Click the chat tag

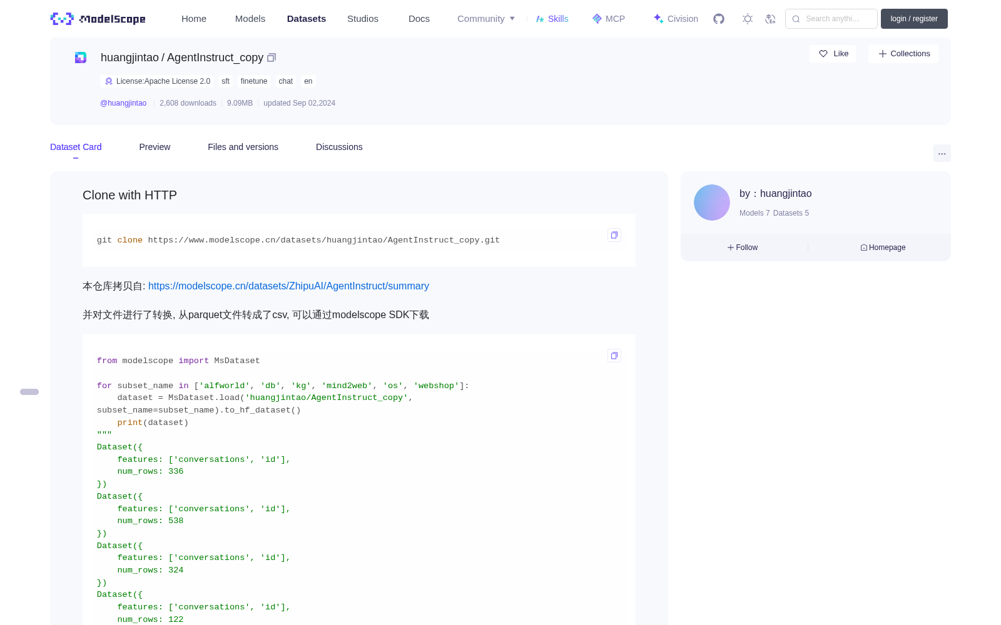point(286,81)
